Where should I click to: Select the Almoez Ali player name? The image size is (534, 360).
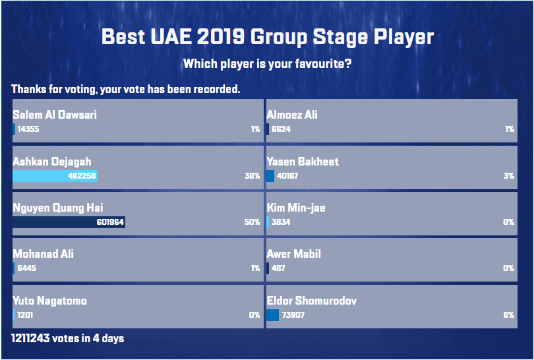pos(292,115)
